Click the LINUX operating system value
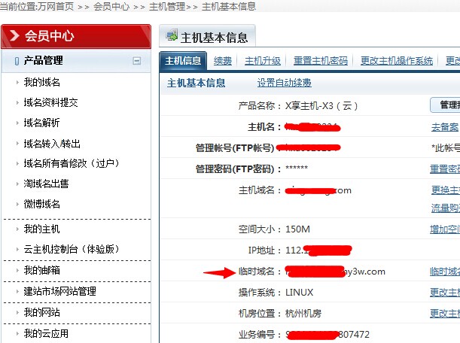This screenshot has width=460, height=343. click(299, 293)
